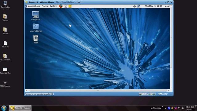197x111 pixels.
Task: Open the User menu on Fedora panel
Action: pos(167,6)
